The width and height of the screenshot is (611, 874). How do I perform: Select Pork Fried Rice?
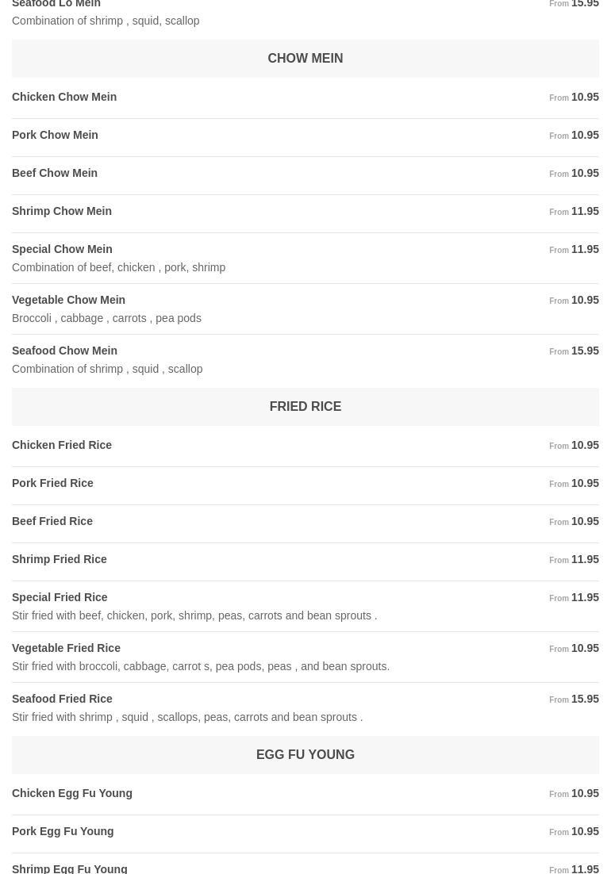tap(52, 483)
